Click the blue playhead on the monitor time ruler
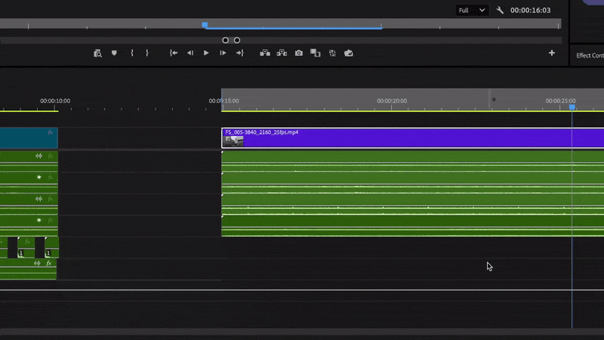The width and height of the screenshot is (604, 340). tap(205, 26)
